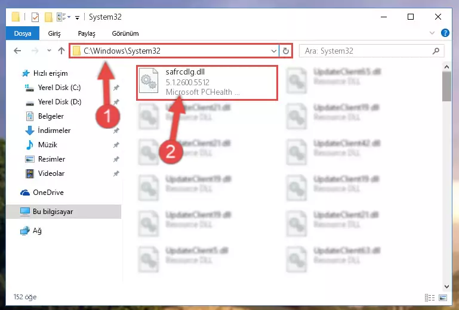Screen dimensions: 459x310
Task: Click the pin icon beside Müzik
Action: point(116,145)
